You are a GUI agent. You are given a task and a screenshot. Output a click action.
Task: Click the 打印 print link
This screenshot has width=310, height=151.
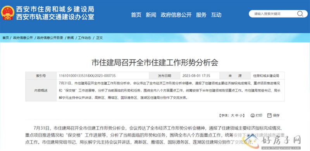pyautogui.click(x=259, y=115)
